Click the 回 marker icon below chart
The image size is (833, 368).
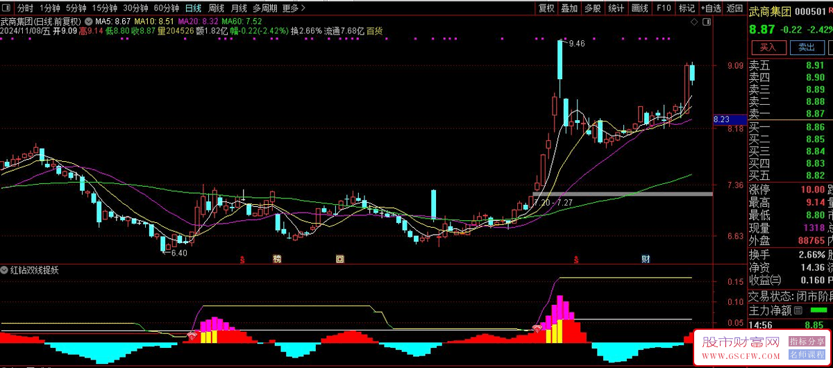click(x=340, y=260)
